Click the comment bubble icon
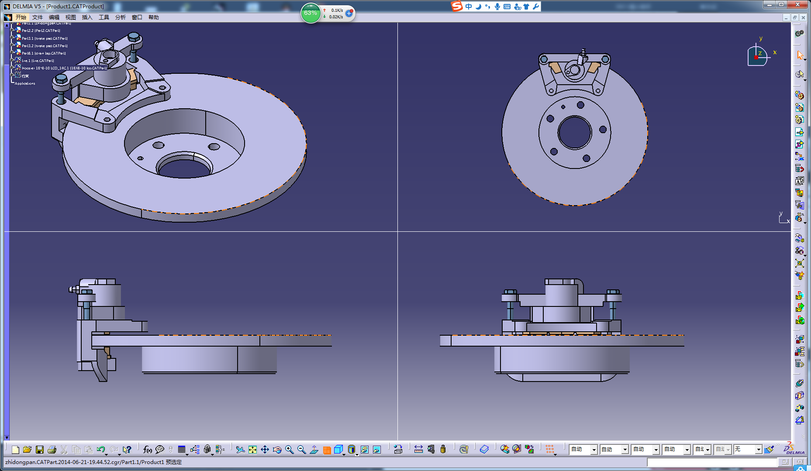This screenshot has width=811, height=471. click(x=160, y=450)
